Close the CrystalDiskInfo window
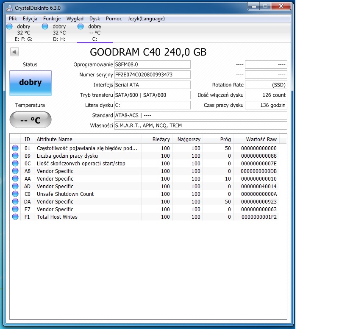This screenshot has height=329, width=339. pyautogui.click(x=281, y=6)
